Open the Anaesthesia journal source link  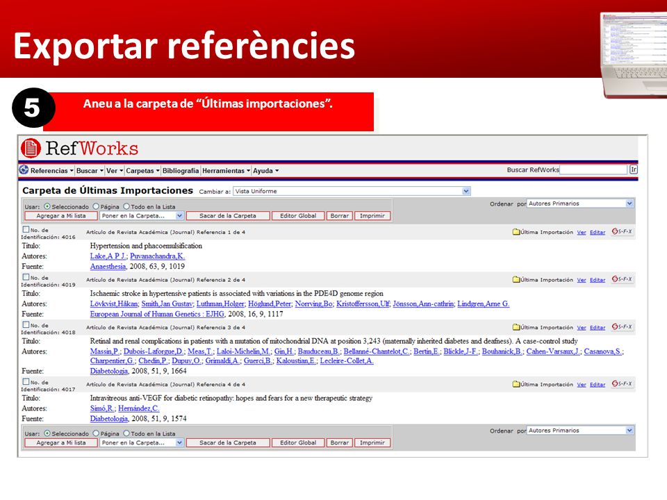click(108, 266)
